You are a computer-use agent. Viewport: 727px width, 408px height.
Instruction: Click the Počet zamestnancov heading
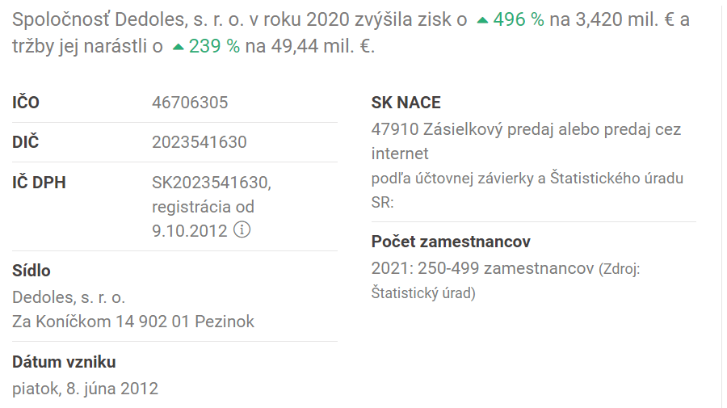[451, 242]
